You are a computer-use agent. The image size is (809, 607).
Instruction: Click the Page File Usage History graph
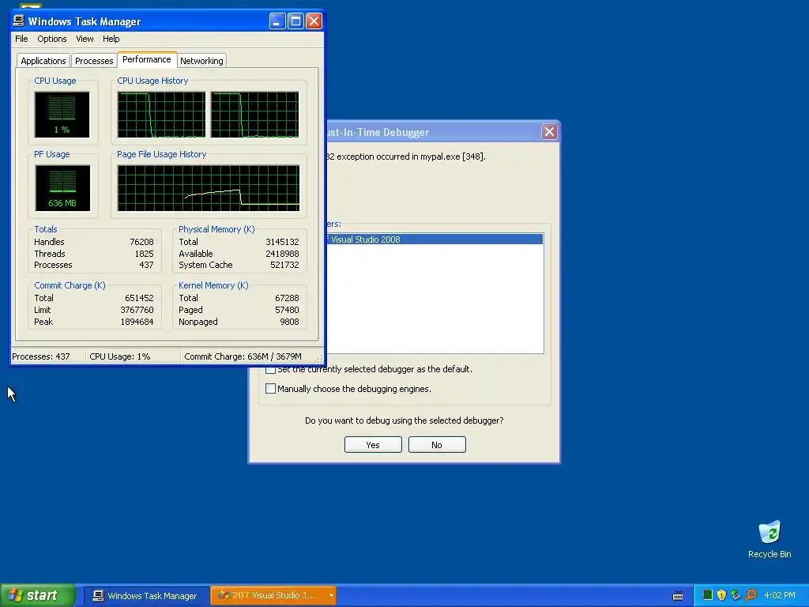coord(209,188)
